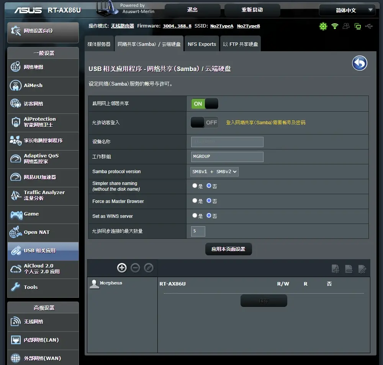Click the 设备名称 input field
The image size is (383, 365).
pos(227,142)
